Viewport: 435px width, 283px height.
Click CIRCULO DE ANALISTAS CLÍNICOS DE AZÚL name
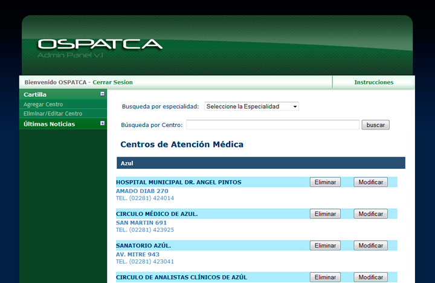tap(181, 277)
